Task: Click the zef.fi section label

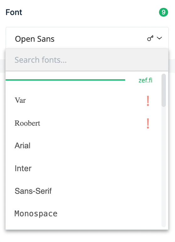Action: click(145, 80)
